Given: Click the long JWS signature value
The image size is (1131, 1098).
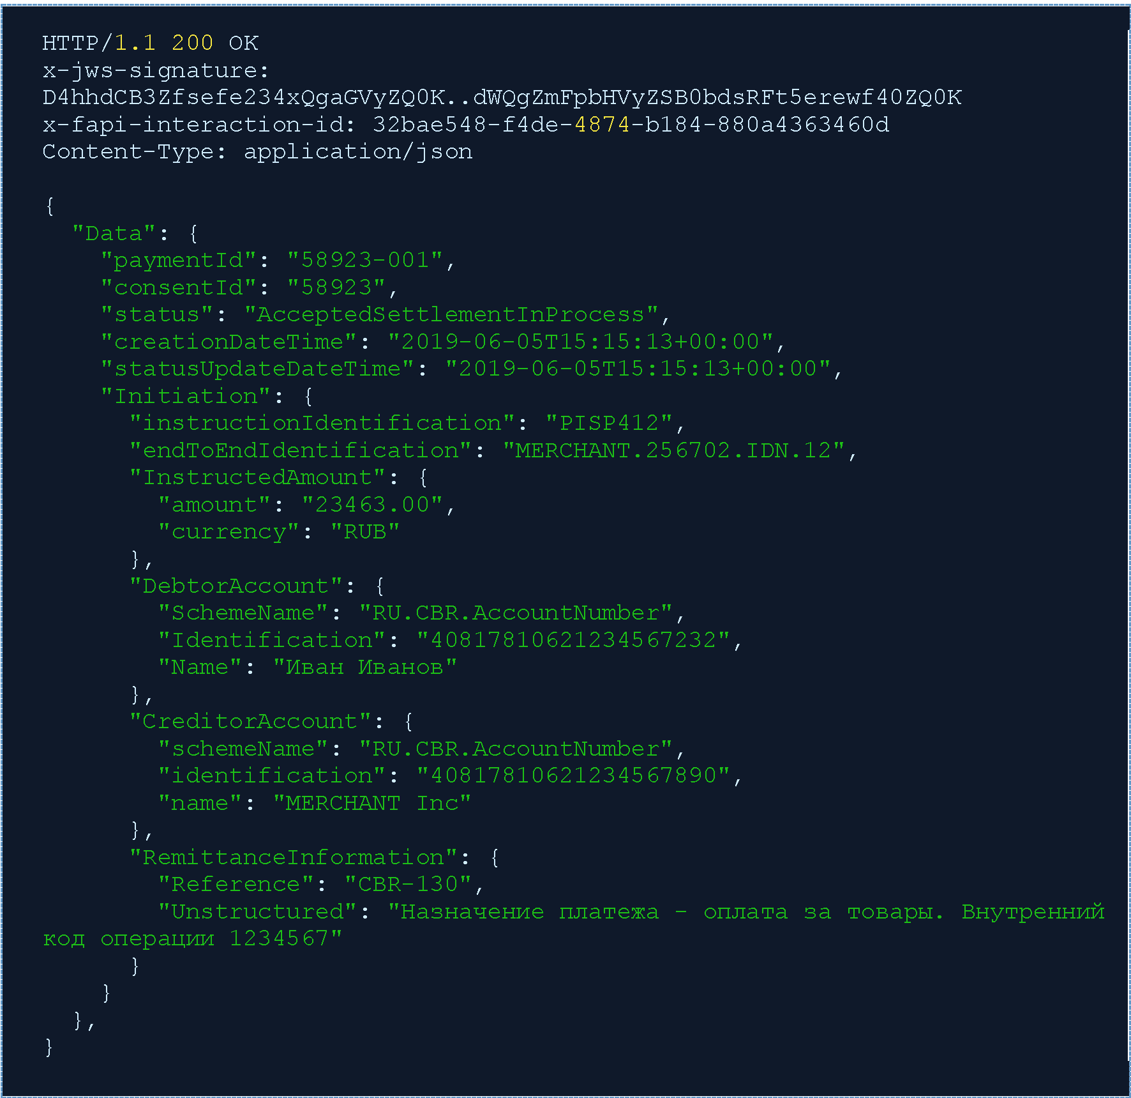Looking at the screenshot, I should (502, 97).
